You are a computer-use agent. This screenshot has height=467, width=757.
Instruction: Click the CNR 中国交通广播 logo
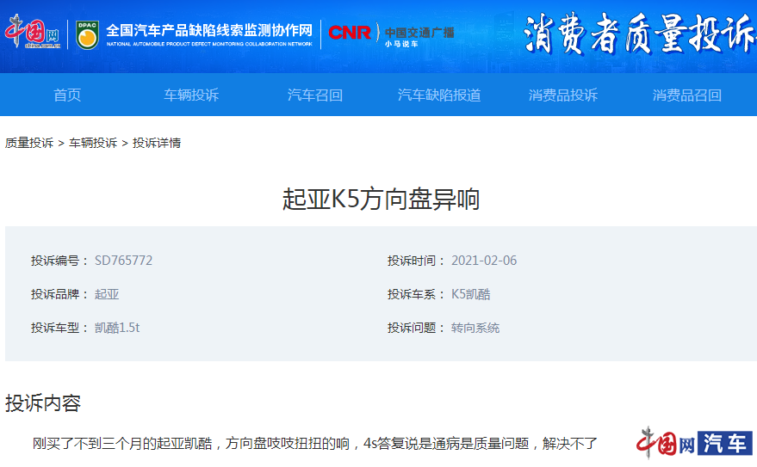tap(390, 34)
